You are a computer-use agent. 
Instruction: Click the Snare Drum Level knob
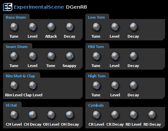(x=33, y=56)
